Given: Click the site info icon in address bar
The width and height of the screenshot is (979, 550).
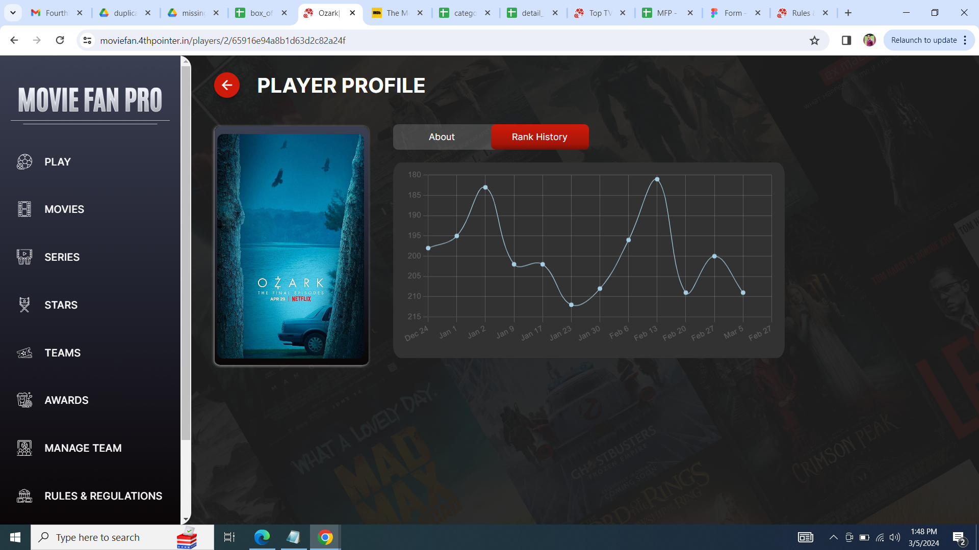Looking at the screenshot, I should [x=87, y=40].
